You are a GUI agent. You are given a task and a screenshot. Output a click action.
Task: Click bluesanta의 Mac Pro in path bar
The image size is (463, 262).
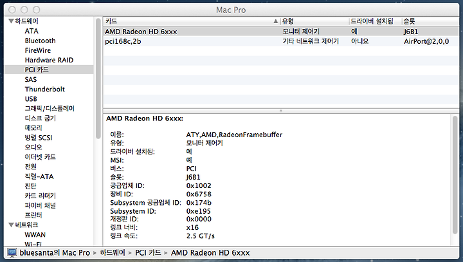tap(55, 253)
